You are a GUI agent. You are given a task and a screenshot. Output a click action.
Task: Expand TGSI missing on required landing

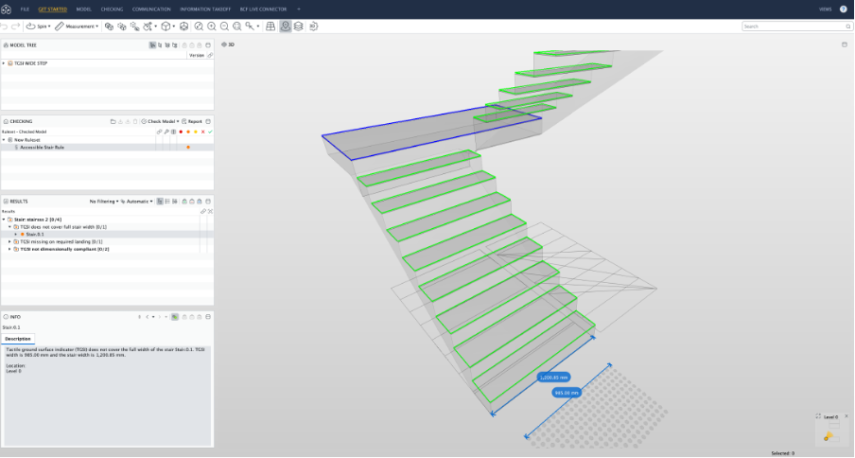(9, 241)
